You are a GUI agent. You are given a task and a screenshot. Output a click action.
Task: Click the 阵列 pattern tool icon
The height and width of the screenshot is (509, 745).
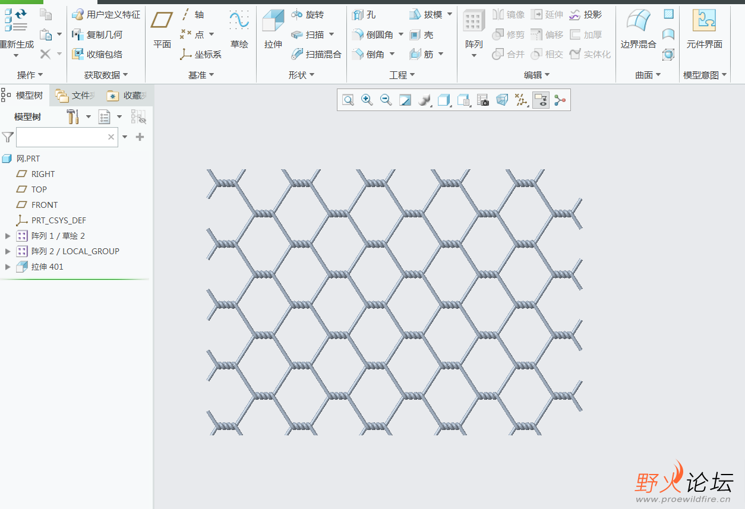473,21
